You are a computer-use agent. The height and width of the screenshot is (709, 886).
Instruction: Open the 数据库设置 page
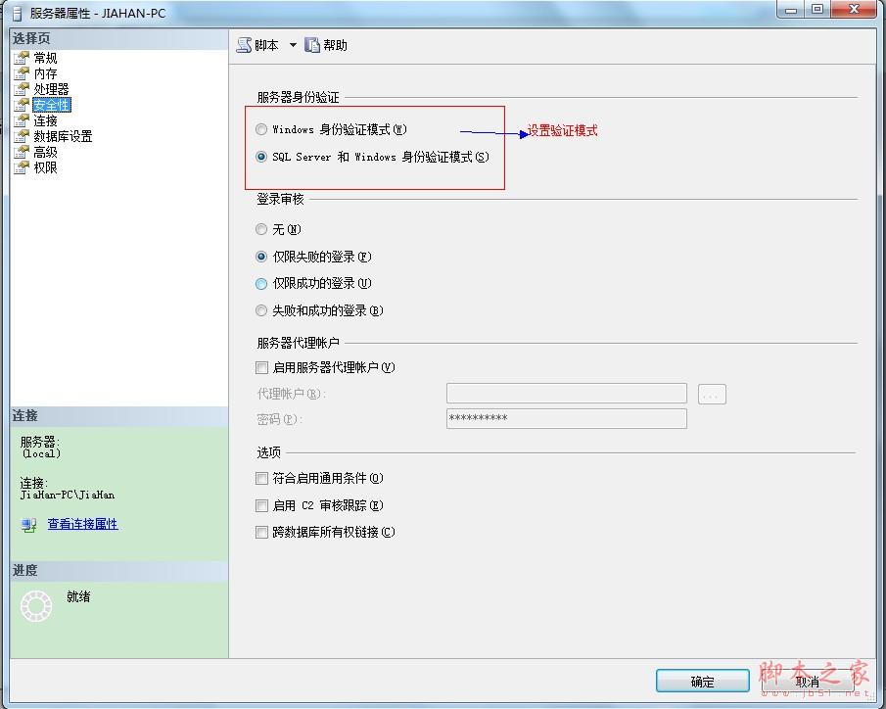[x=58, y=135]
